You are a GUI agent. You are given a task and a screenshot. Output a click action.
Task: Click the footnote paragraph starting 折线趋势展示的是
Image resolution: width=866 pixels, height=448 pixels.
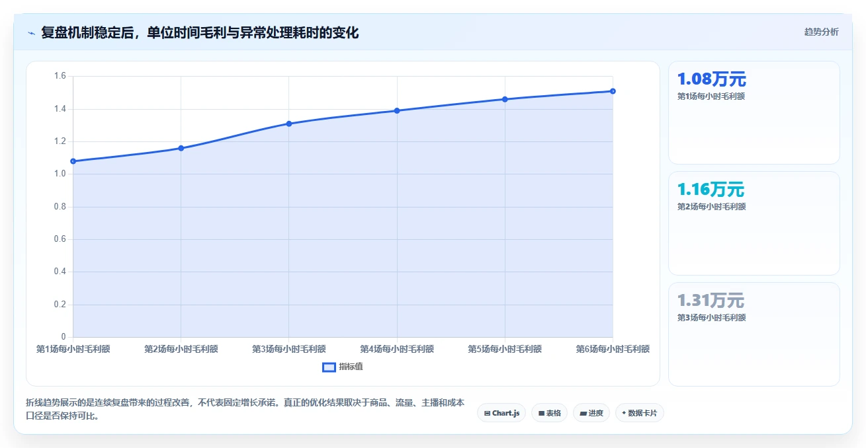coord(245,409)
